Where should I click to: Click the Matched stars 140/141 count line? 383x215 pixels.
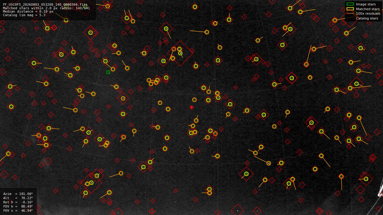point(46,8)
